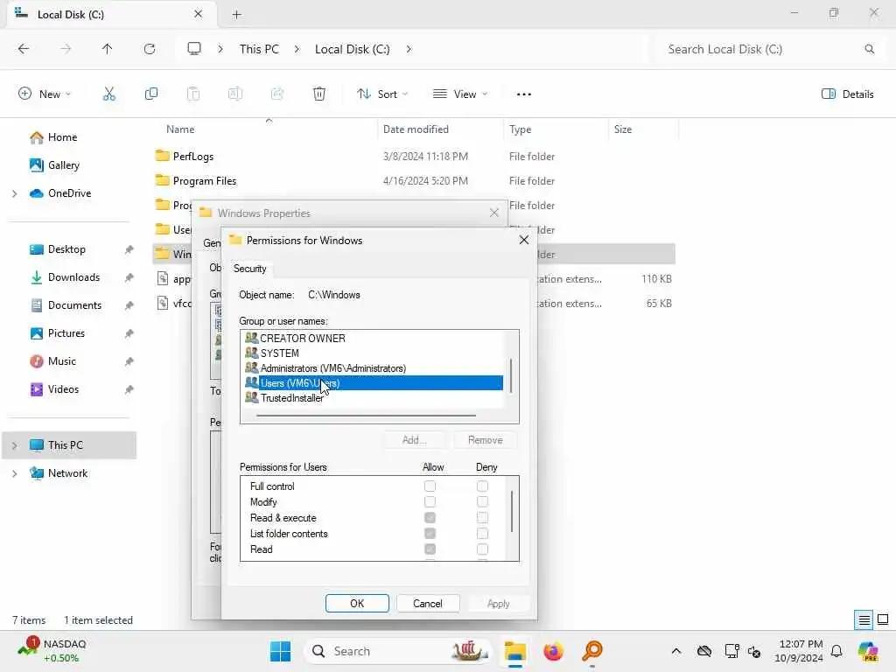
Task: Click the Cut scissors icon in toolbar
Action: click(108, 94)
